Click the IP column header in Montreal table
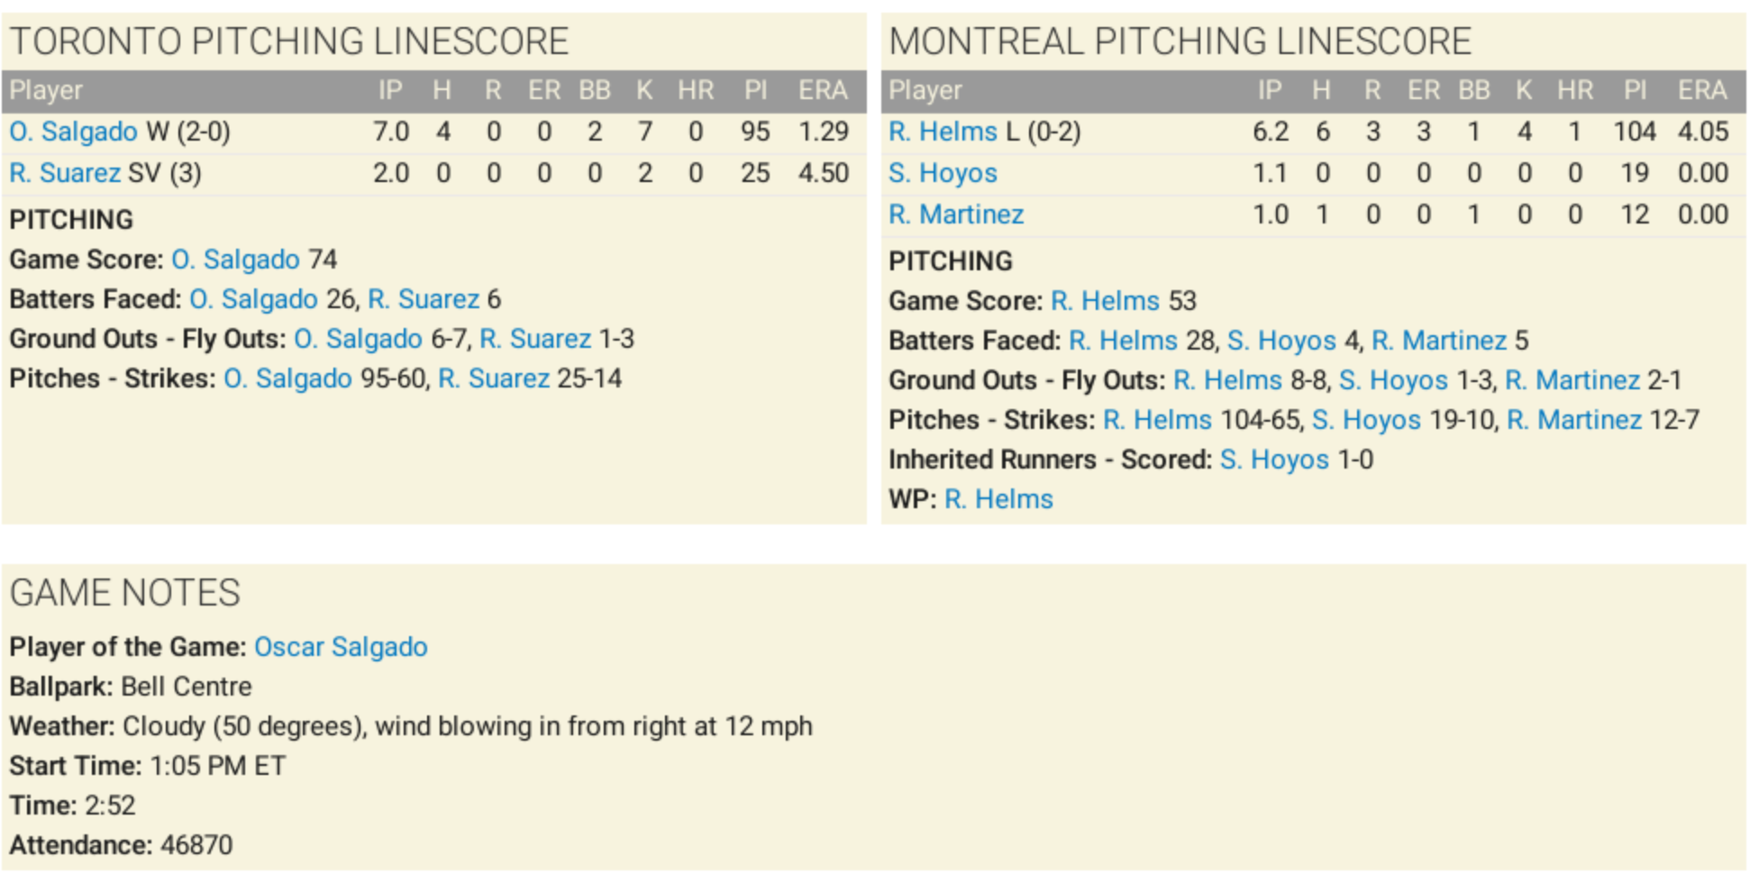Image resolution: width=1750 pixels, height=874 pixels. (x=1269, y=90)
